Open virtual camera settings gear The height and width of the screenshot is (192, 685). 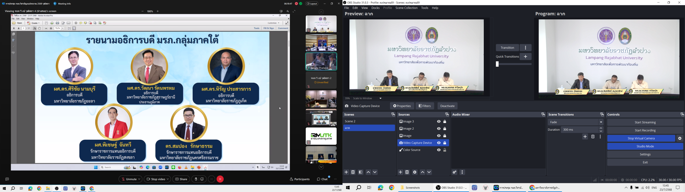(680, 138)
